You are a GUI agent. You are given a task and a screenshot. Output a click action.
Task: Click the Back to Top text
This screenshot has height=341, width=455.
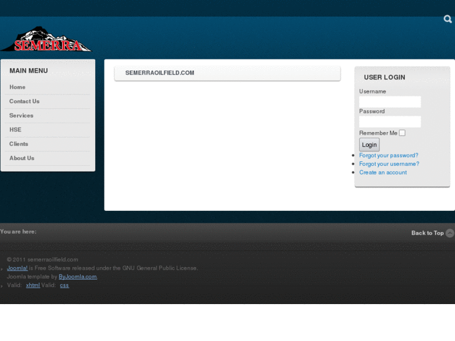[x=427, y=233]
